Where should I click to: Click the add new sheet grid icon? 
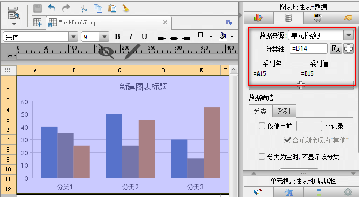[x=38, y=22]
